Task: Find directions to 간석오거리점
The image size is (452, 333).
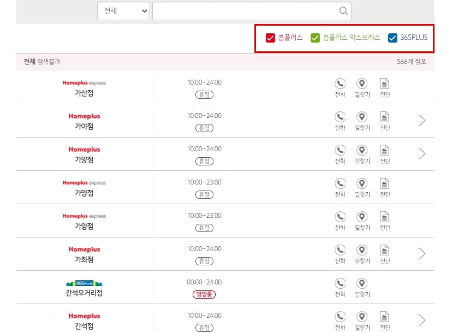Action: pyautogui.click(x=362, y=283)
